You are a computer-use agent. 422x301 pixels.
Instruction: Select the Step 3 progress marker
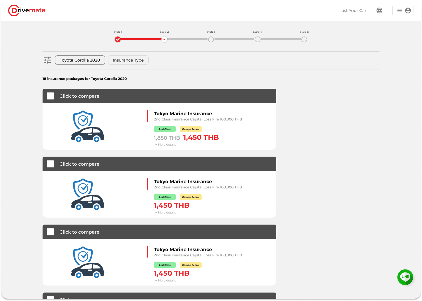tap(211, 39)
